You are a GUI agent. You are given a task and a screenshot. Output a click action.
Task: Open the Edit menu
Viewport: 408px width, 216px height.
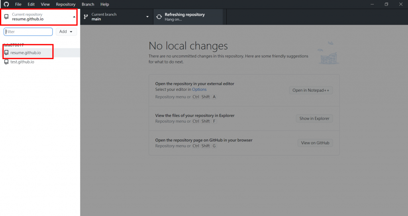point(31,4)
